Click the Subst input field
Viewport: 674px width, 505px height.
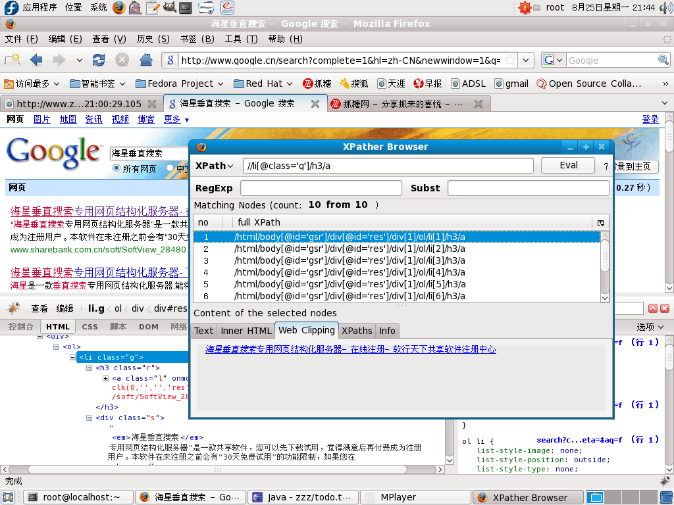point(529,188)
